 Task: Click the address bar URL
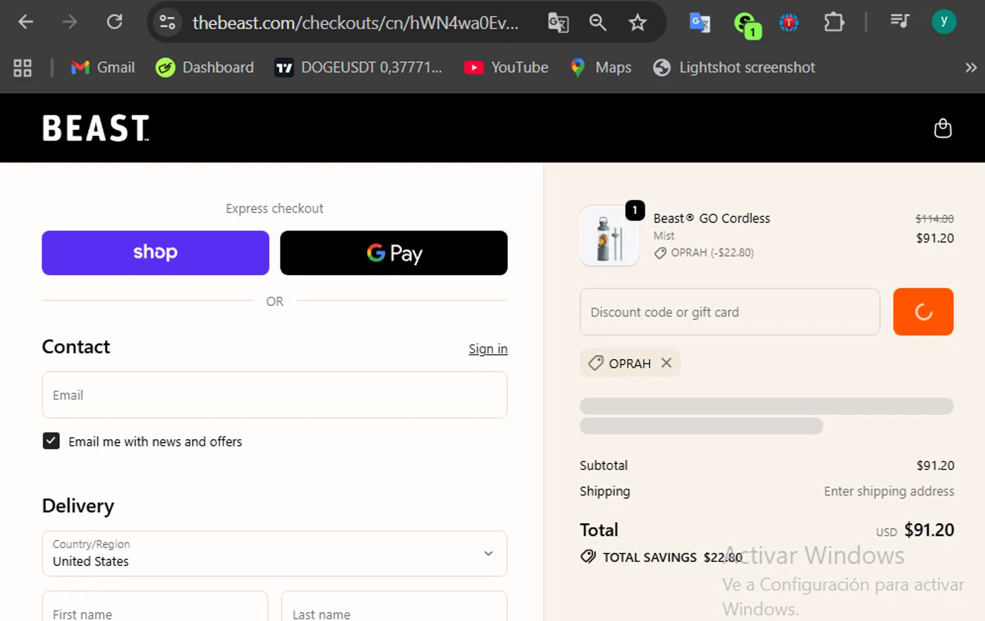tap(355, 23)
